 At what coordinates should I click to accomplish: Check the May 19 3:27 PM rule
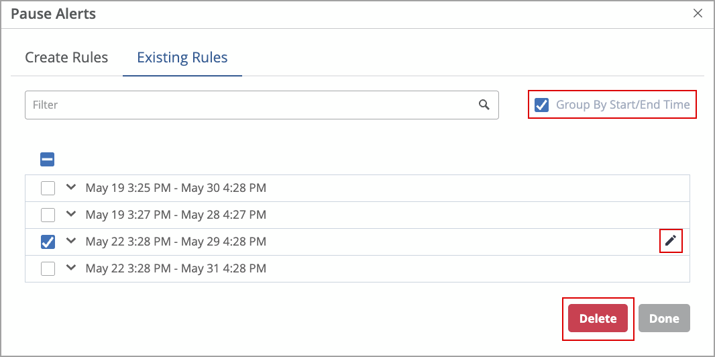coord(48,215)
